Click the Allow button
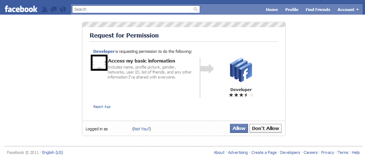365x161 pixels. pyautogui.click(x=239, y=128)
